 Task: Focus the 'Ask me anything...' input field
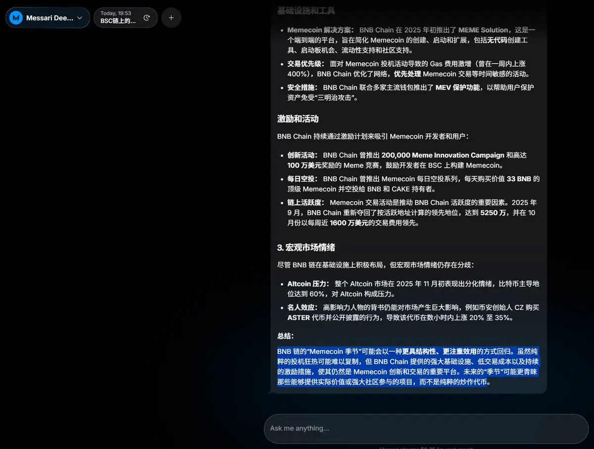[x=426, y=428]
